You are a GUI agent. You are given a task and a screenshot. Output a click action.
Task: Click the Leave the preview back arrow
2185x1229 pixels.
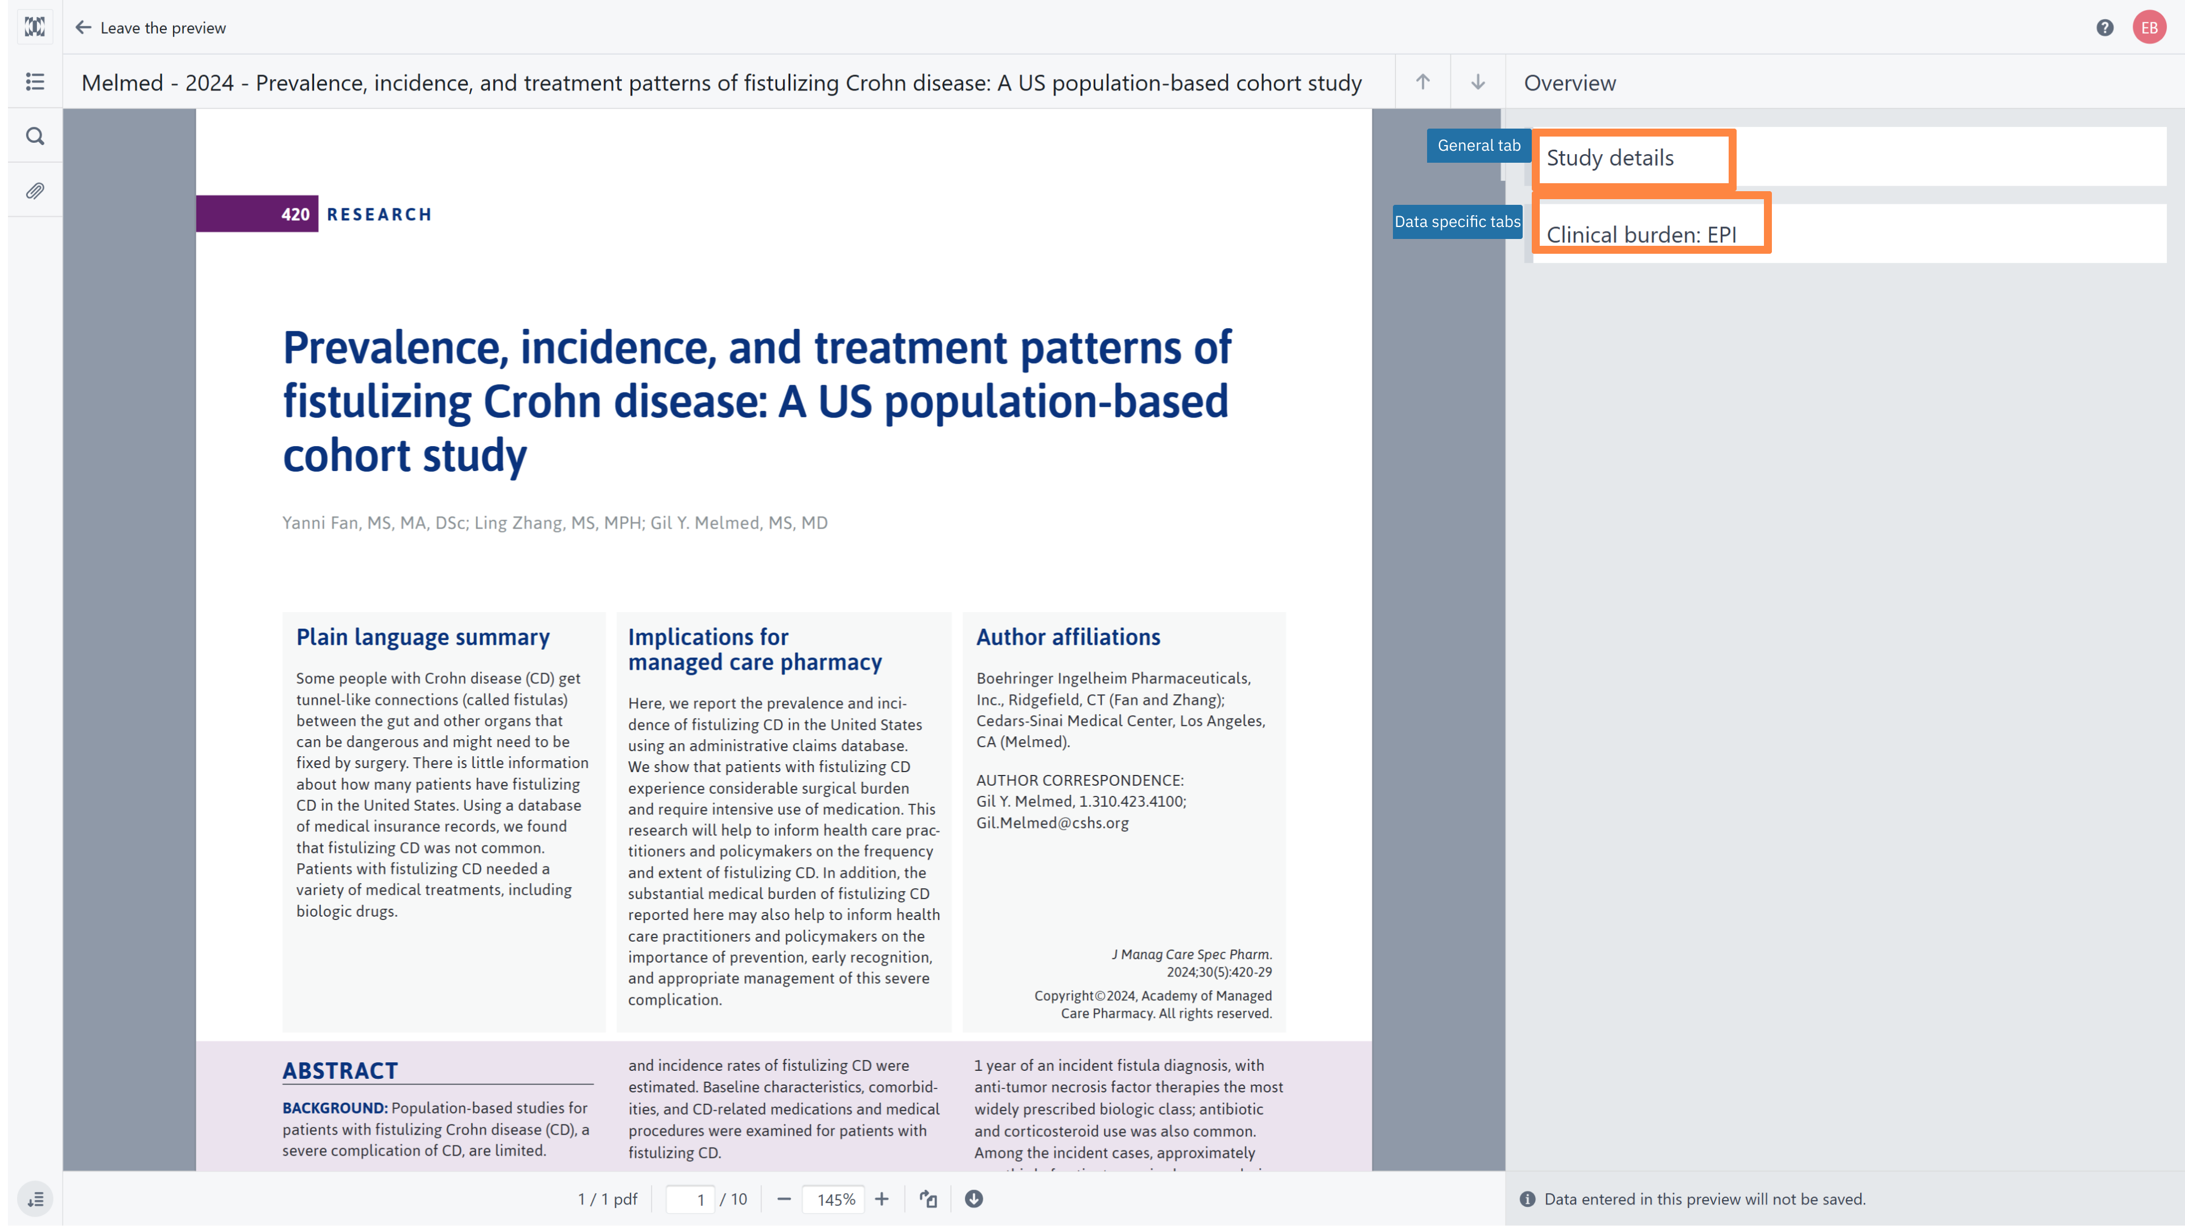(83, 27)
